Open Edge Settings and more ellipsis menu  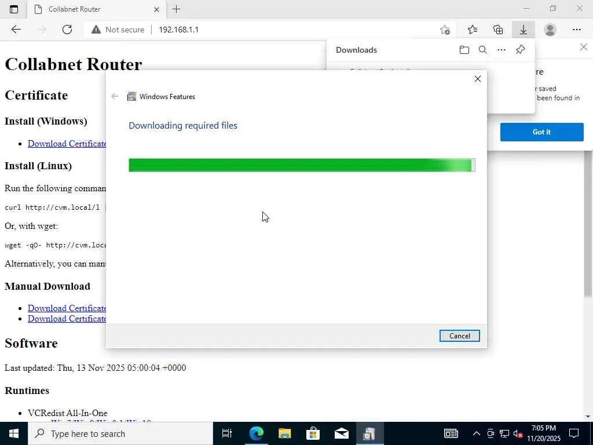point(576,30)
